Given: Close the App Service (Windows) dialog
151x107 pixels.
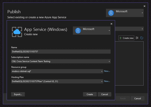Looking at the screenshot, I should pos(111,24).
